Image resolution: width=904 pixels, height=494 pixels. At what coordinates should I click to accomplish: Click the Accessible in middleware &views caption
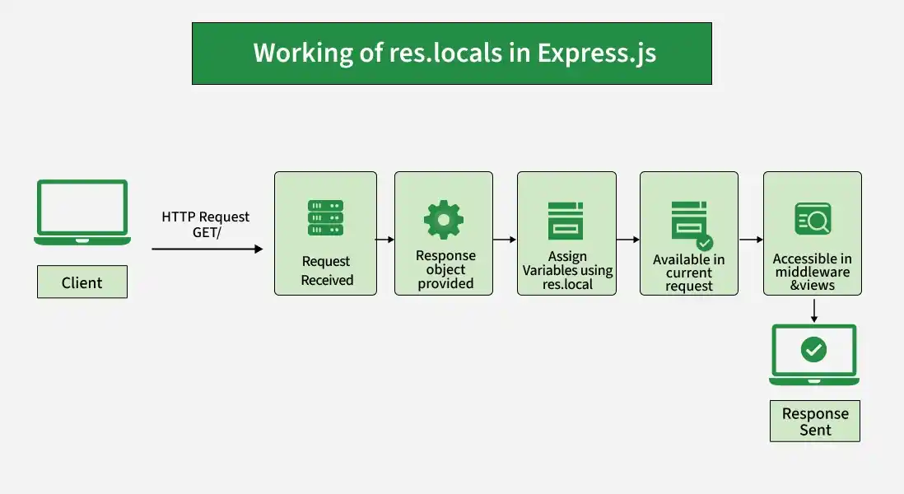(813, 272)
